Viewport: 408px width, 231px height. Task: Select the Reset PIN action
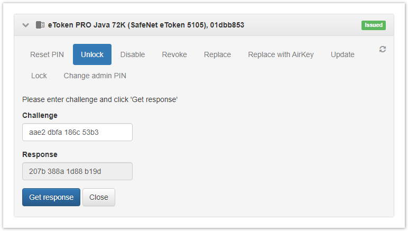[x=47, y=54]
